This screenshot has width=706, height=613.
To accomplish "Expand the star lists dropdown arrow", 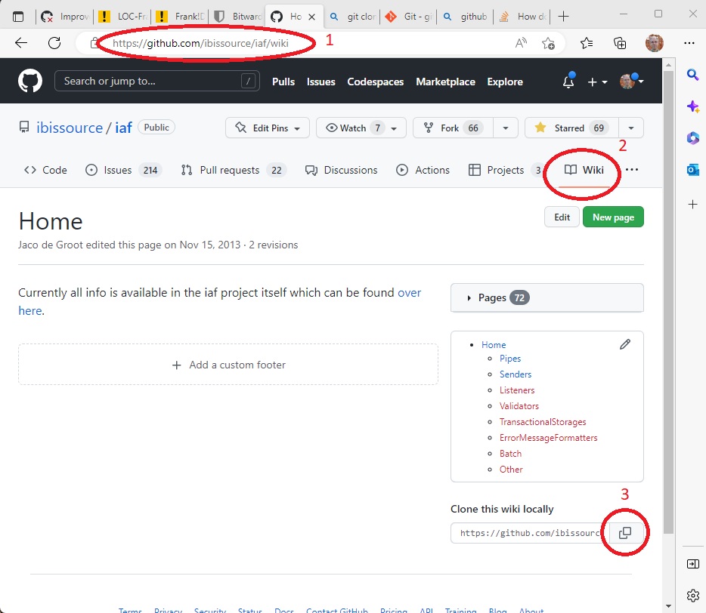I will [631, 128].
